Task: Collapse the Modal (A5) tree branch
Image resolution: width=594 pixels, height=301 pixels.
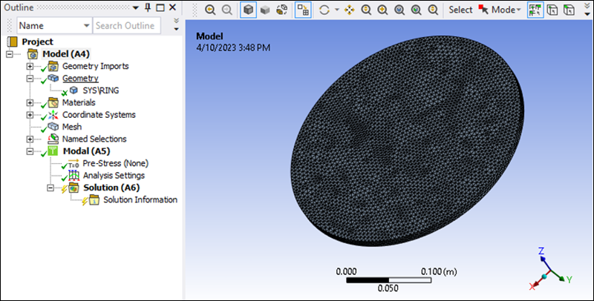Action: (x=30, y=151)
